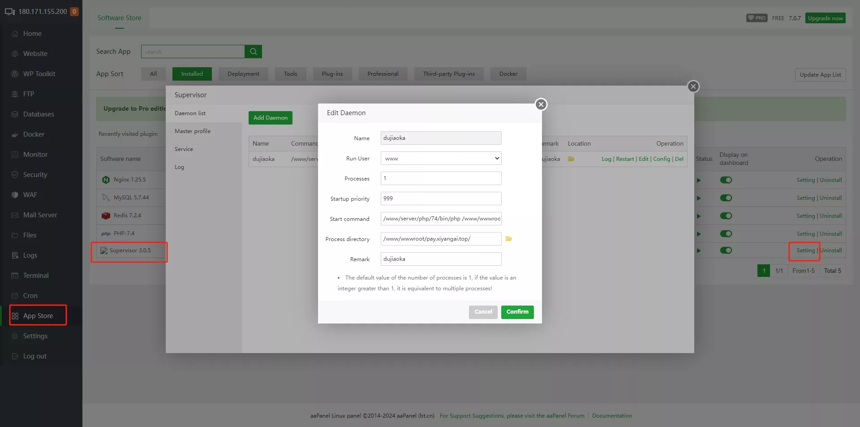The width and height of the screenshot is (860, 427).
Task: Click the Nginx status play icon
Action: (x=699, y=180)
